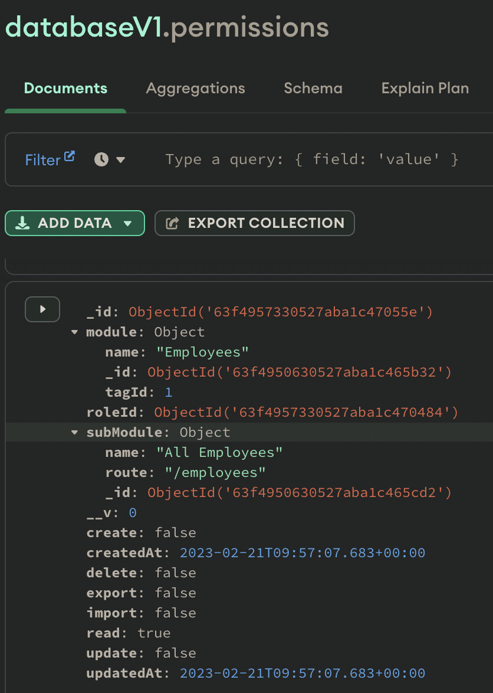Viewport: 493px width, 693px height.
Task: Open ADD DATA dropdown arrow
Action: pyautogui.click(x=127, y=224)
